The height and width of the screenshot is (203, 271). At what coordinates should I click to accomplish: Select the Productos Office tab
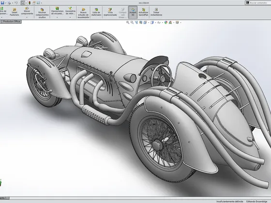pyautogui.click(x=12, y=21)
